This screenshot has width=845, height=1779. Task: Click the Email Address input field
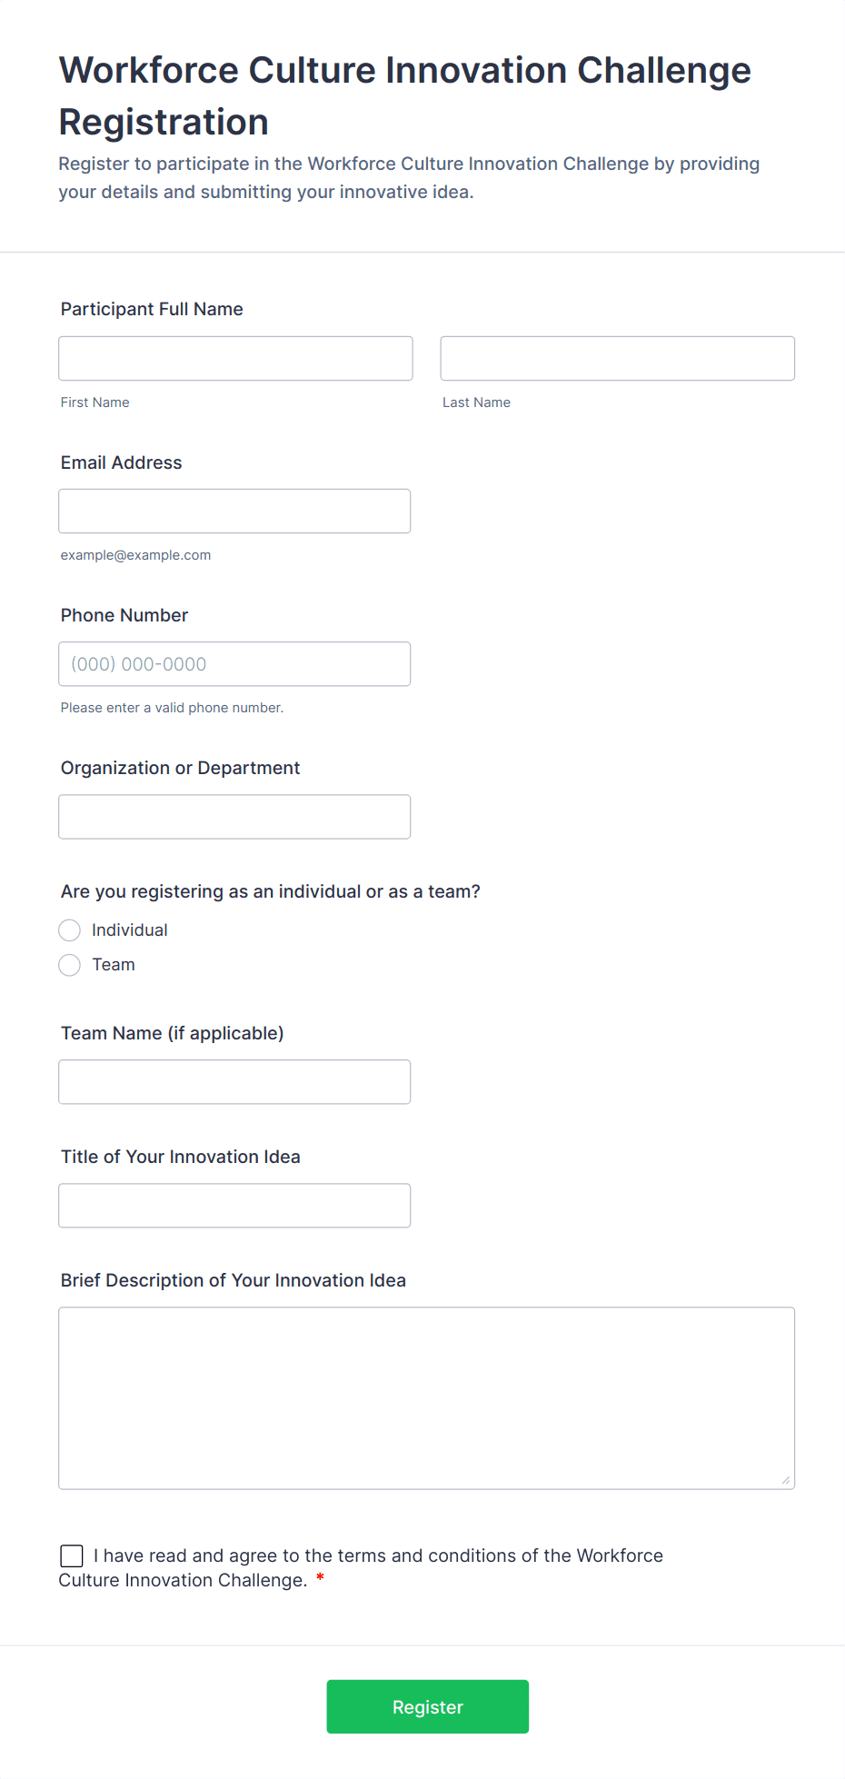234,512
